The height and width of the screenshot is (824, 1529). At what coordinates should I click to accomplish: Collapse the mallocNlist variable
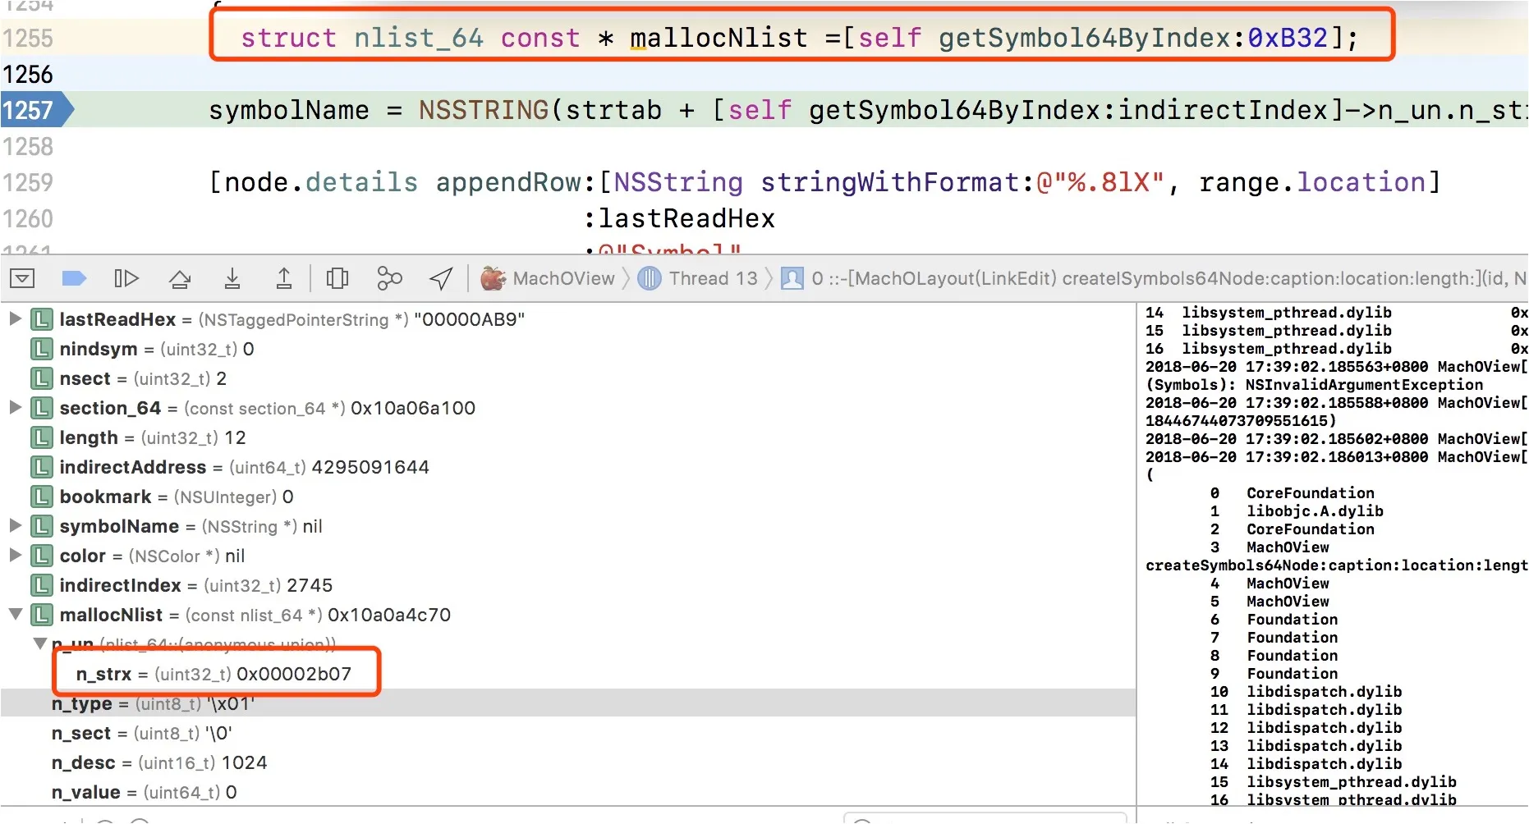(x=15, y=614)
